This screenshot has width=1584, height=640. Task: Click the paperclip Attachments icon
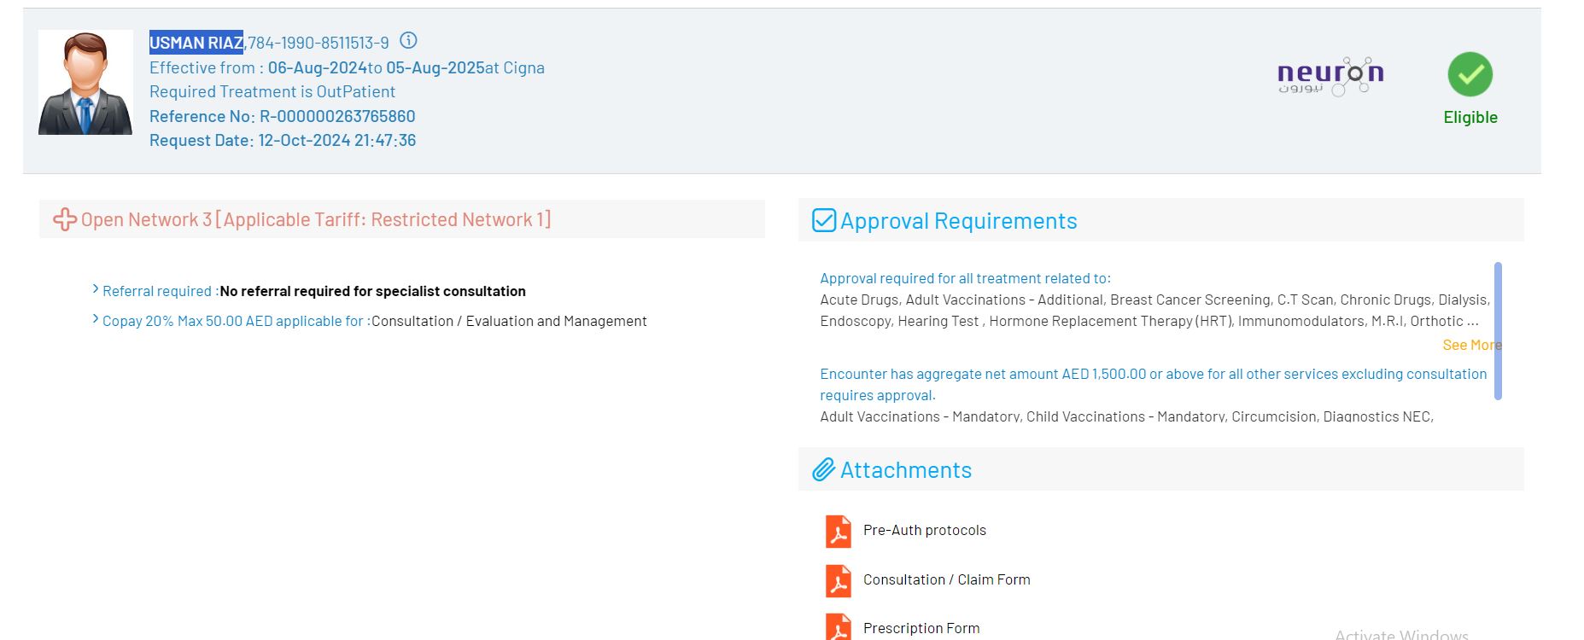[x=823, y=470]
